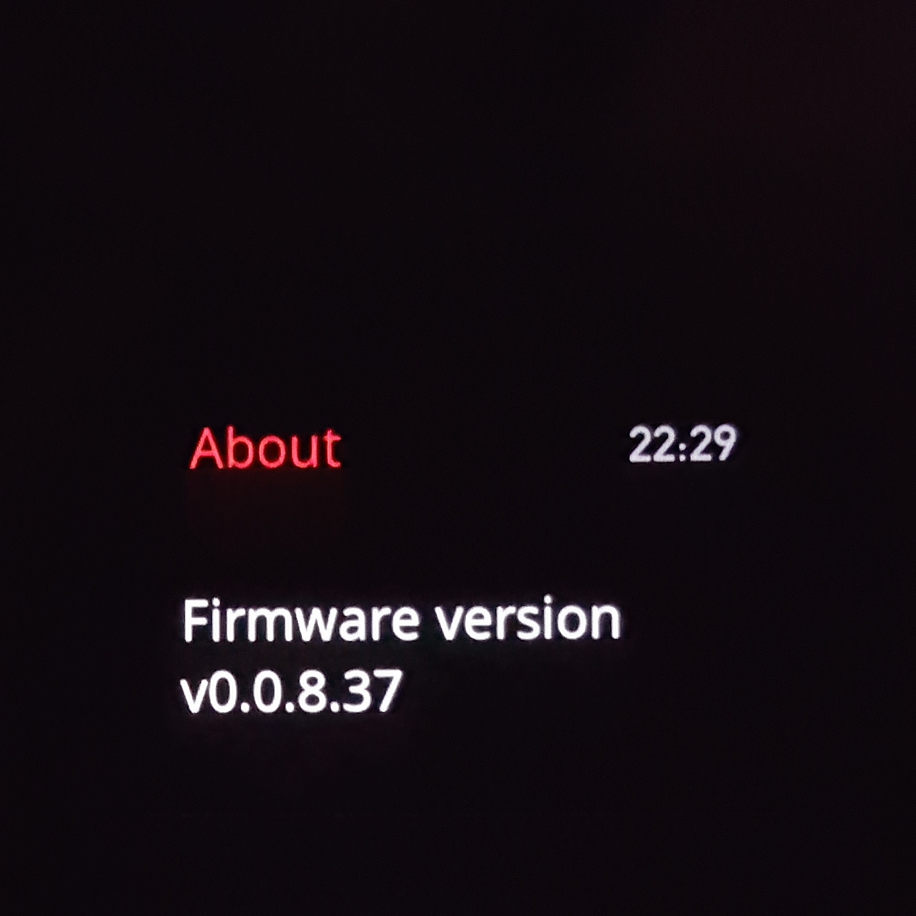Open the Firmware version entry
The width and height of the screenshot is (916, 916).
click(x=401, y=657)
